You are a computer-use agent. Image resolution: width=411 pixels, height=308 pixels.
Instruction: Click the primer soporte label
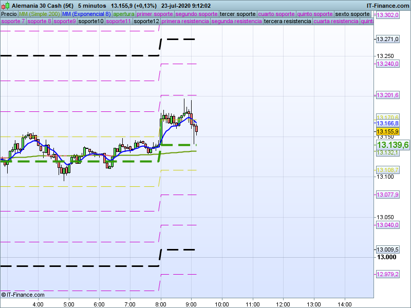[155, 14]
